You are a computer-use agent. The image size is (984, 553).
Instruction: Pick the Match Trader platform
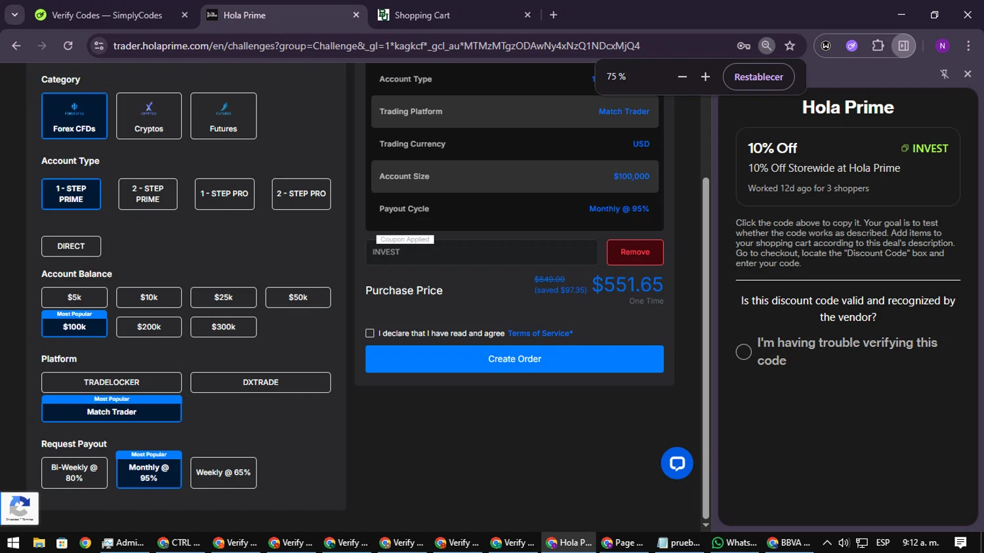pyautogui.click(x=112, y=412)
